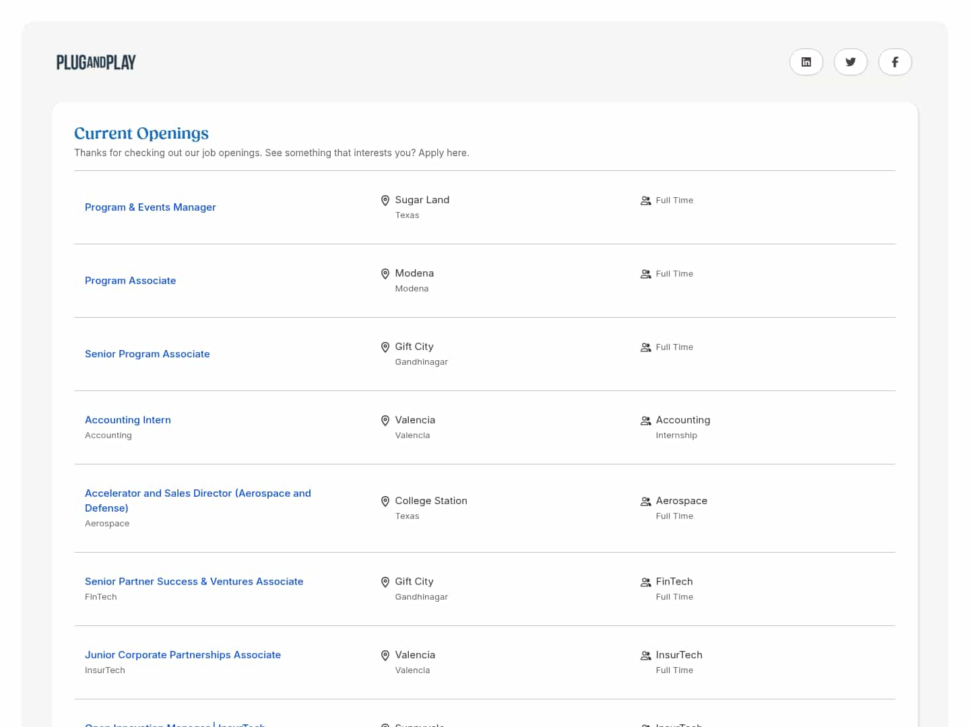Open Junior Corporate Partnerships Associate listing

[183, 655]
